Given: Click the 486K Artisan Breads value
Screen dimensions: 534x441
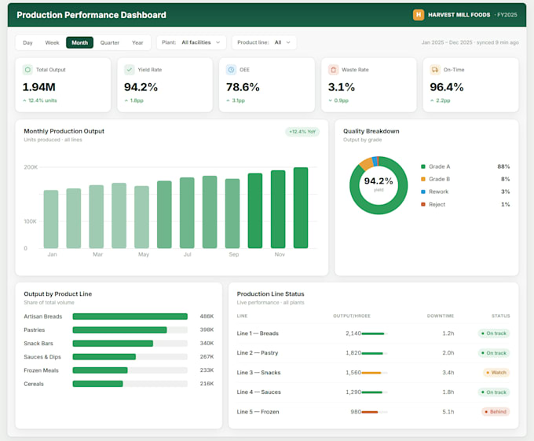Looking at the screenshot, I should 207,316.
